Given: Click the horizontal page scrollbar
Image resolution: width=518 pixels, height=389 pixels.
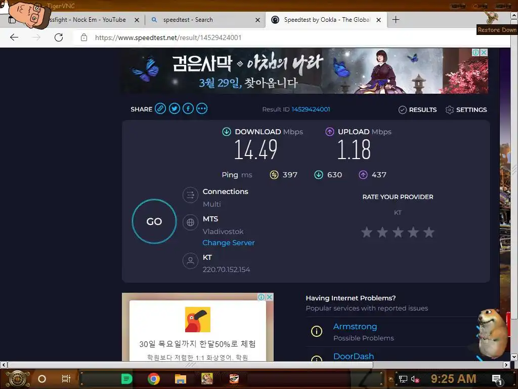Looking at the screenshot, I should [191, 365].
